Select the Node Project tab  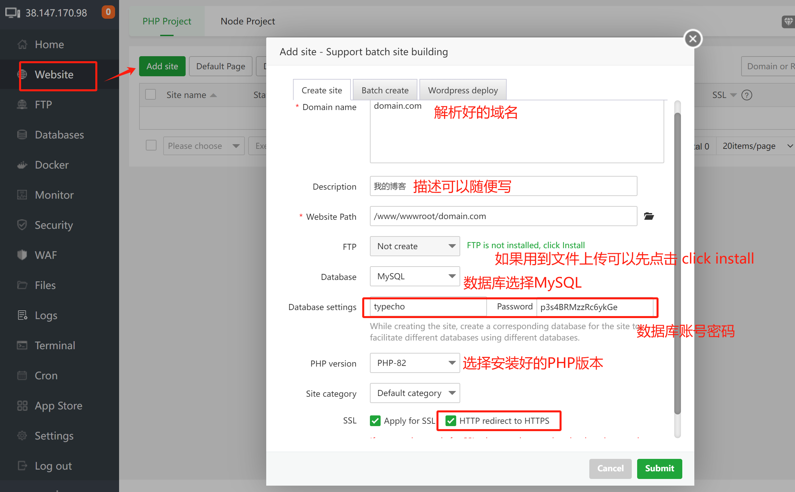248,21
